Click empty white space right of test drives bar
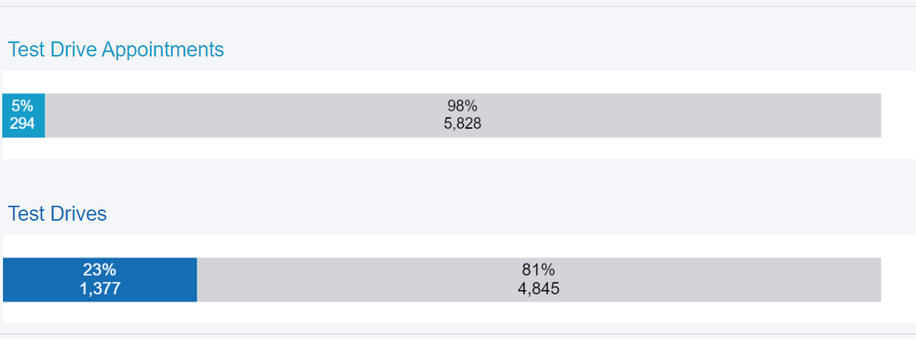916x339 pixels. point(899,279)
